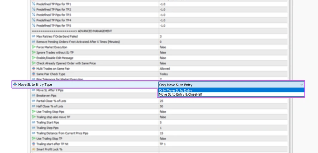The height and width of the screenshot is (153, 318).
Task: Click the icon beside Predefined TP Pips for TP1
Action: pyautogui.click(x=34, y=4)
